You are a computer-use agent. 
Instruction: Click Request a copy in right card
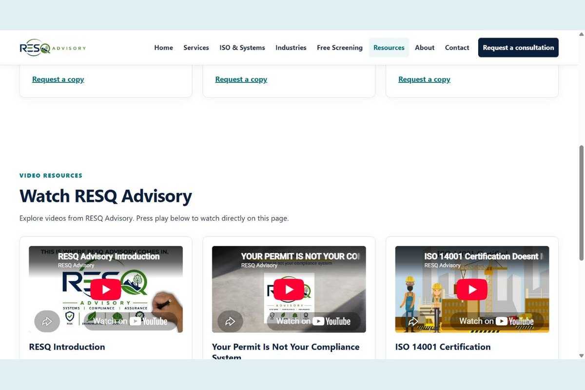point(424,79)
